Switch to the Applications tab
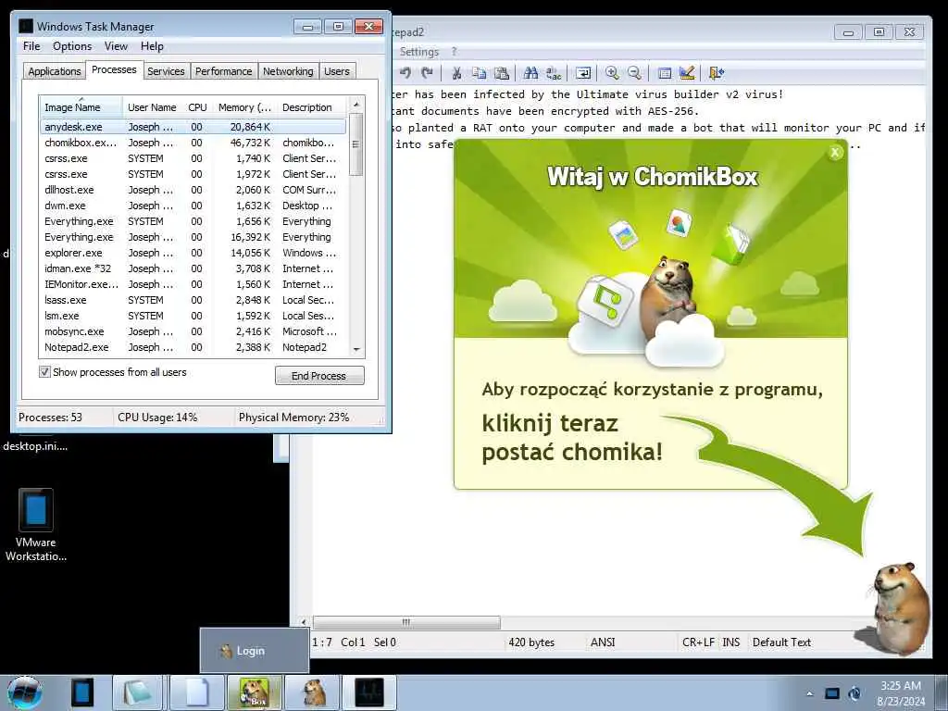The image size is (948, 711). [x=55, y=71]
